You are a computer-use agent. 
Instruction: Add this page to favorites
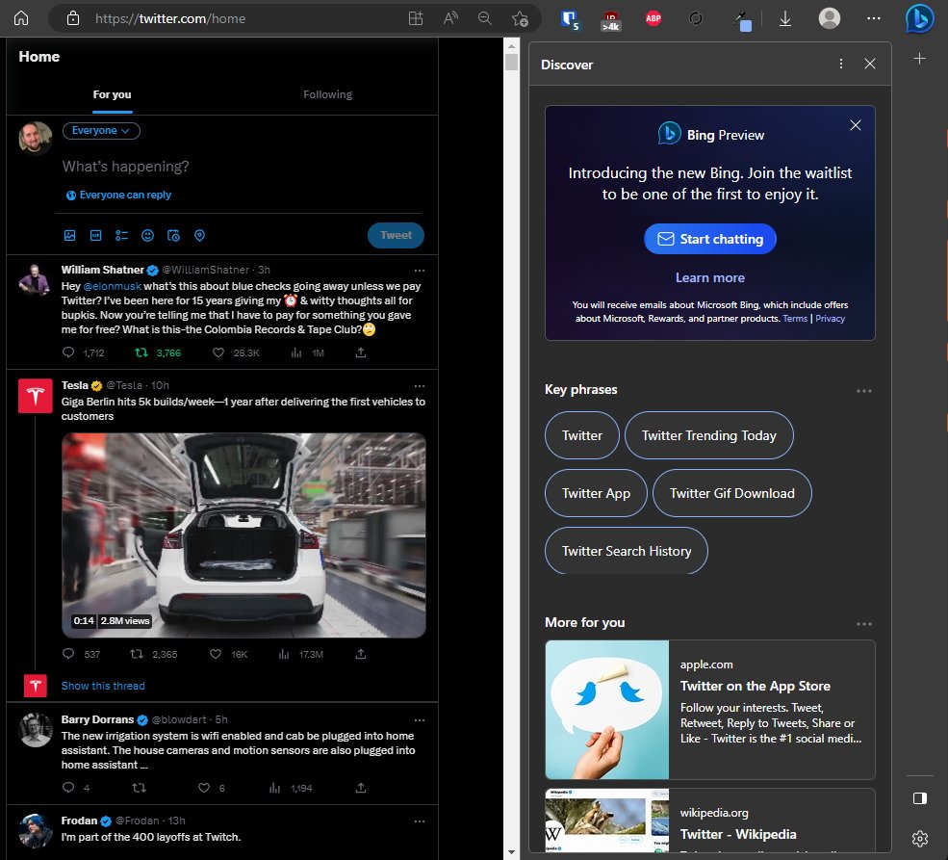pyautogui.click(x=520, y=18)
